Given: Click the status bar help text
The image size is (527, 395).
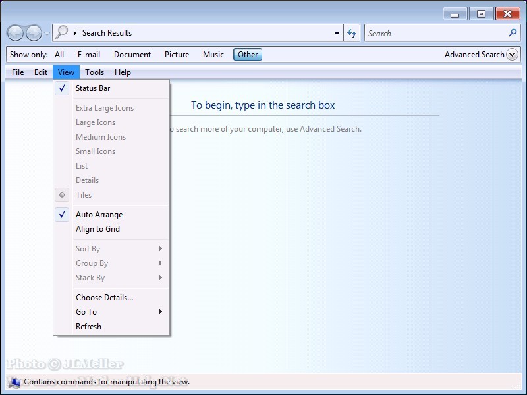Looking at the screenshot, I should [x=107, y=382].
